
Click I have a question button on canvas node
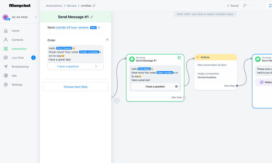[x=155, y=86]
